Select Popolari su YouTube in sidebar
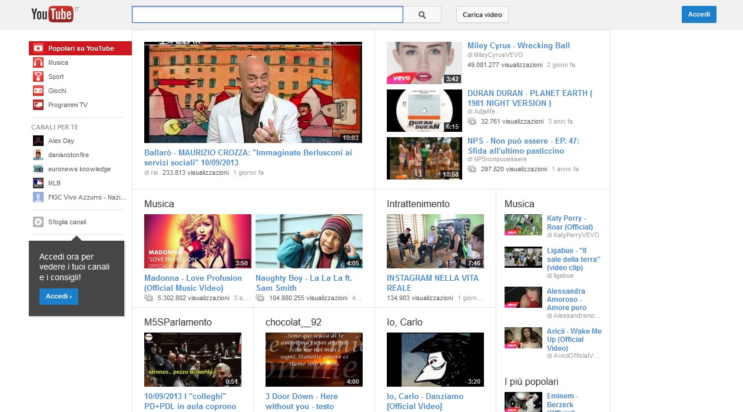Viewport: 743px width, 412px height. (80, 48)
